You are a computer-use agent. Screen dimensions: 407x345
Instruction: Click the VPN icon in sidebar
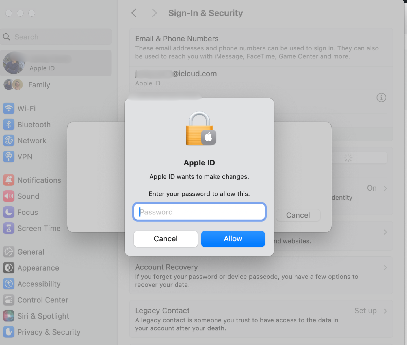click(x=9, y=157)
